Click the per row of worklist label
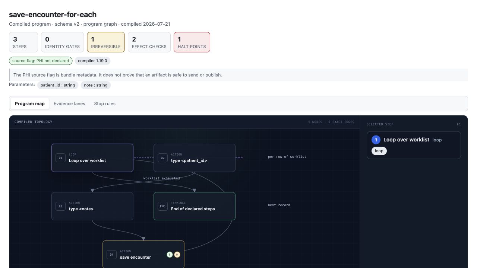Screen dimensions: 477x268 point(287,157)
